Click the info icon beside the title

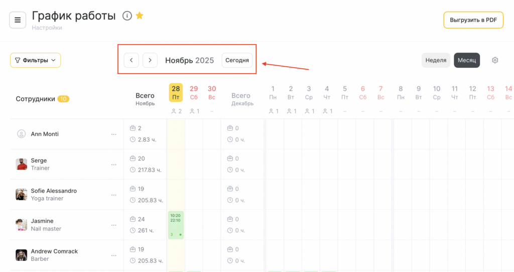point(127,16)
